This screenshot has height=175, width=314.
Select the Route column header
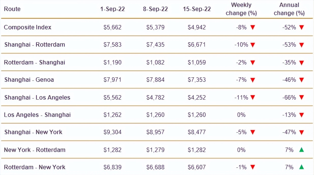coord(12,9)
